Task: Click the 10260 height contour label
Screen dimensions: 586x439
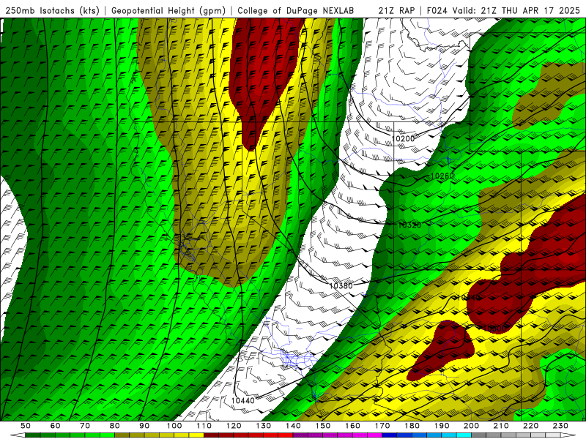Action: coord(442,176)
